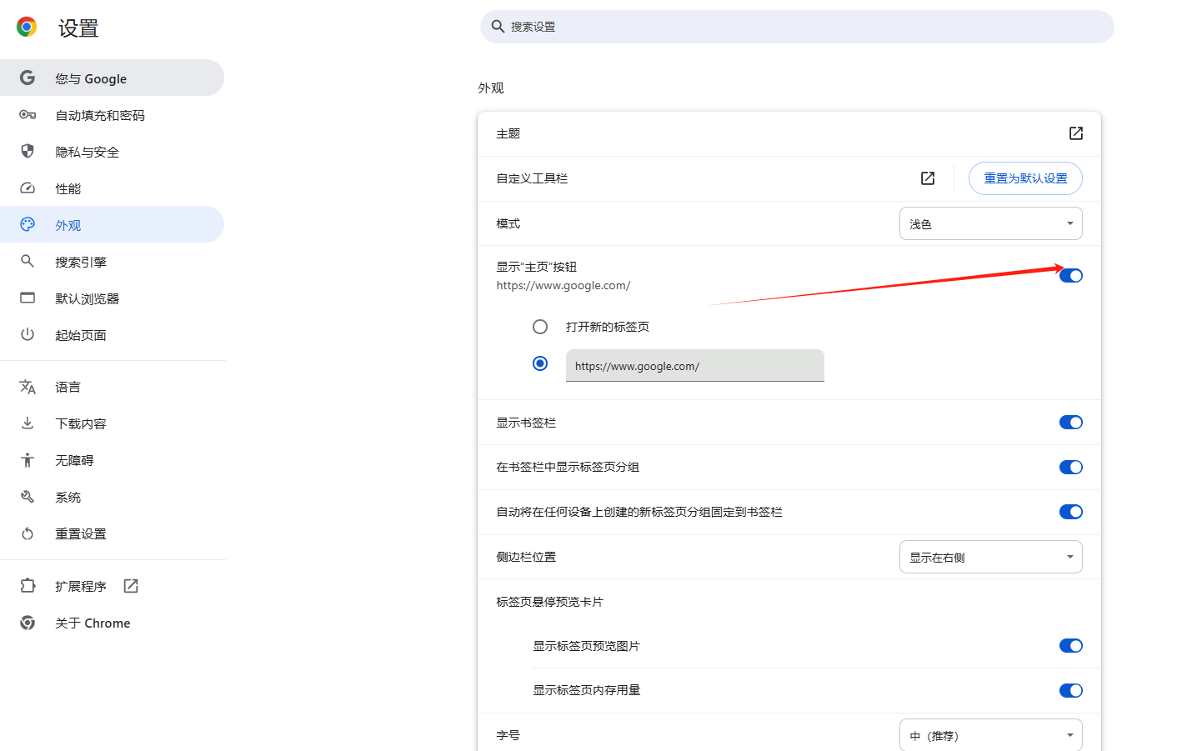This screenshot has height=751, width=1182.
Task: Select the 打开新的标签页 radio button
Action: (x=540, y=327)
